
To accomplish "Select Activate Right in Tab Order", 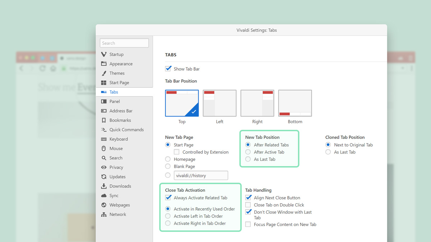I will [x=168, y=223].
